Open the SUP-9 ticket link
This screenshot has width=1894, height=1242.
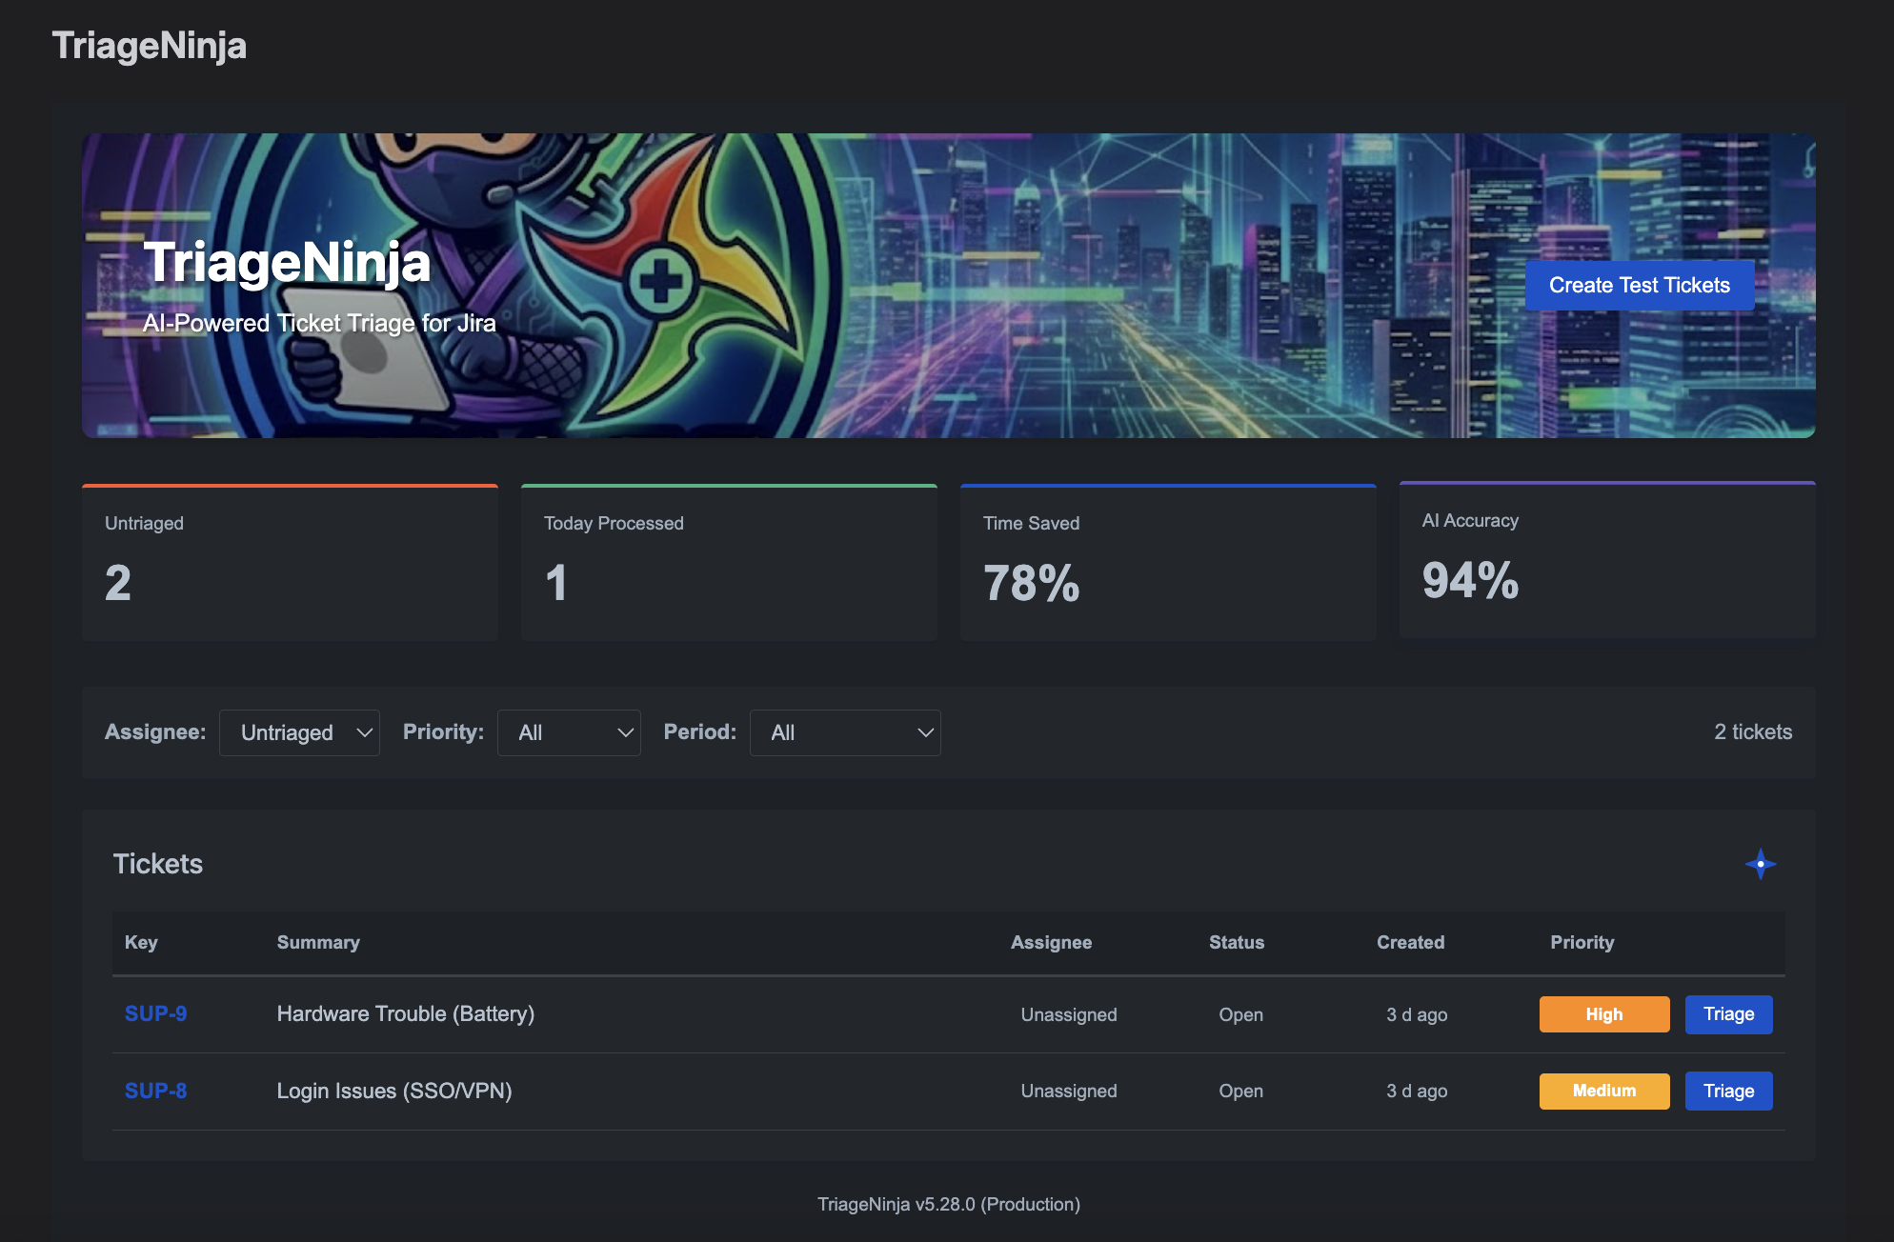[x=155, y=1013]
